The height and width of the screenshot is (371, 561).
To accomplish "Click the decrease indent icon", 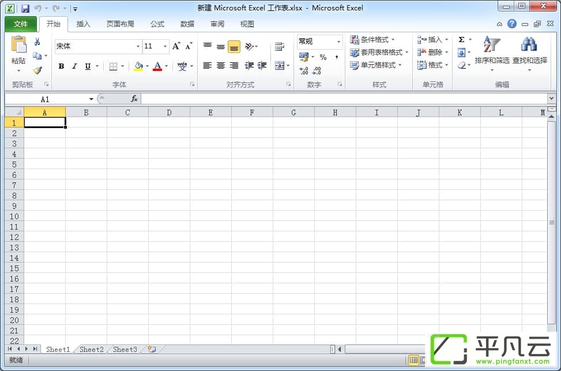I will 249,65.
